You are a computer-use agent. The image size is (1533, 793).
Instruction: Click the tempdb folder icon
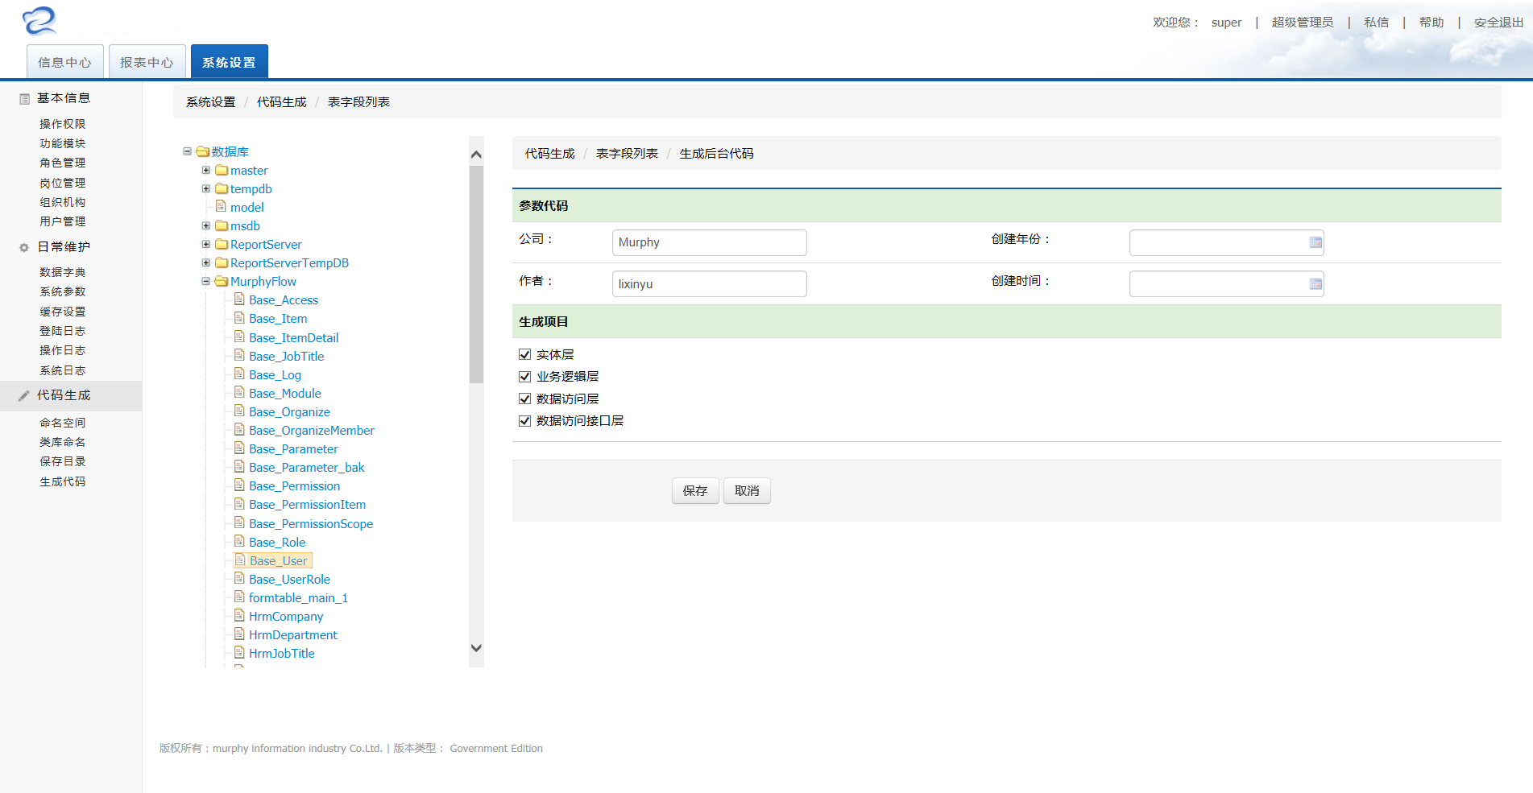pos(222,188)
